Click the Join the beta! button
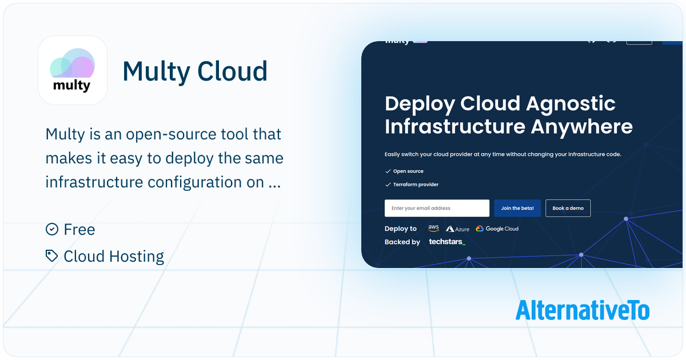686x360 pixels. pyautogui.click(x=517, y=208)
